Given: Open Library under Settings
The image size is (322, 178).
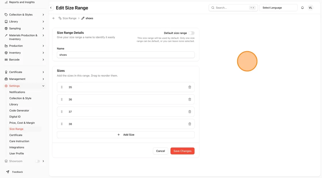Looking at the screenshot, I should point(14,104).
